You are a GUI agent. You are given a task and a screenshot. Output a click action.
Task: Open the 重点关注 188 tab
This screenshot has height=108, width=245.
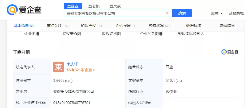click(58, 26)
